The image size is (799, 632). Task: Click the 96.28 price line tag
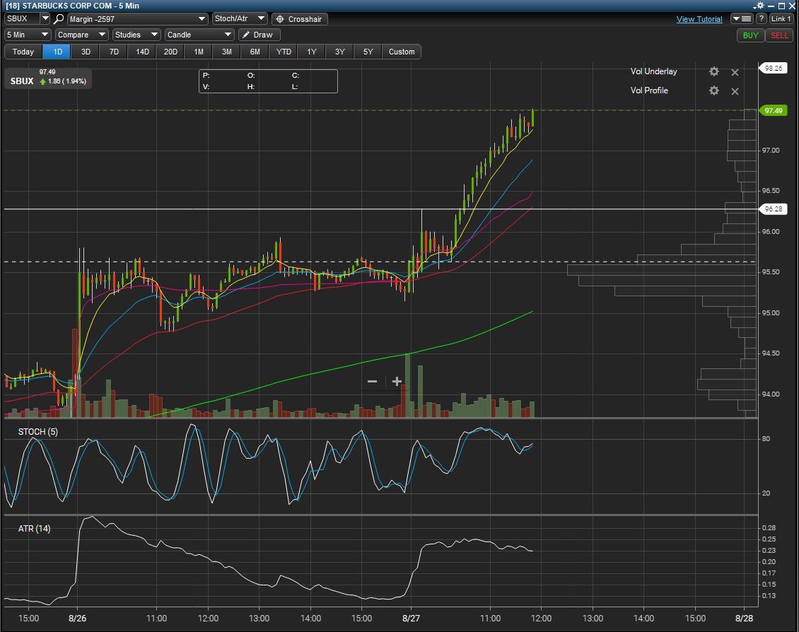[773, 209]
